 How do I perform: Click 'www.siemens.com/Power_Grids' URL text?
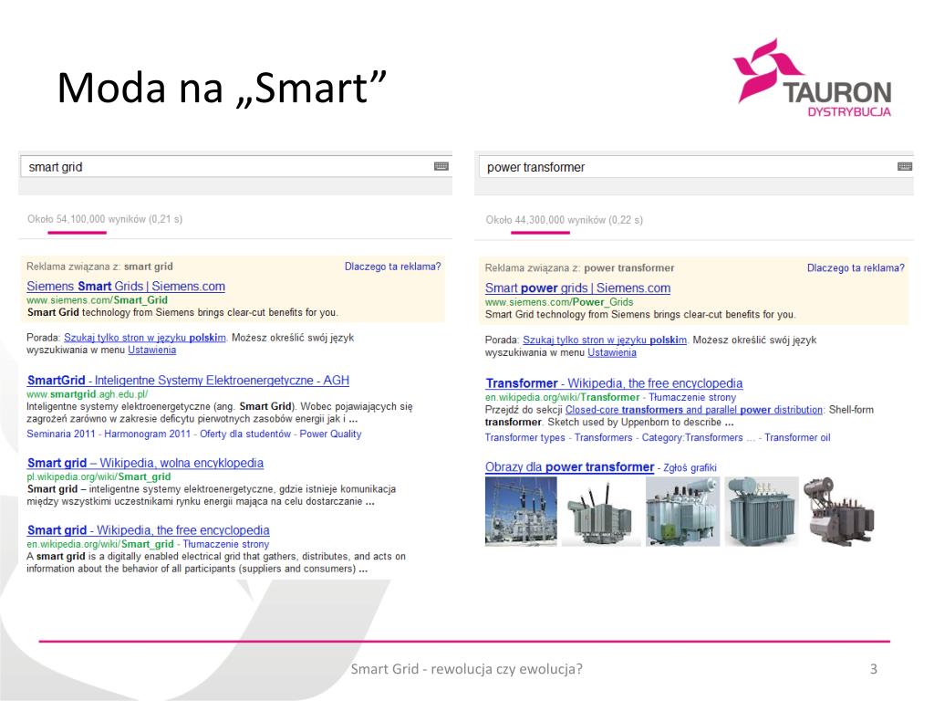[x=559, y=301]
